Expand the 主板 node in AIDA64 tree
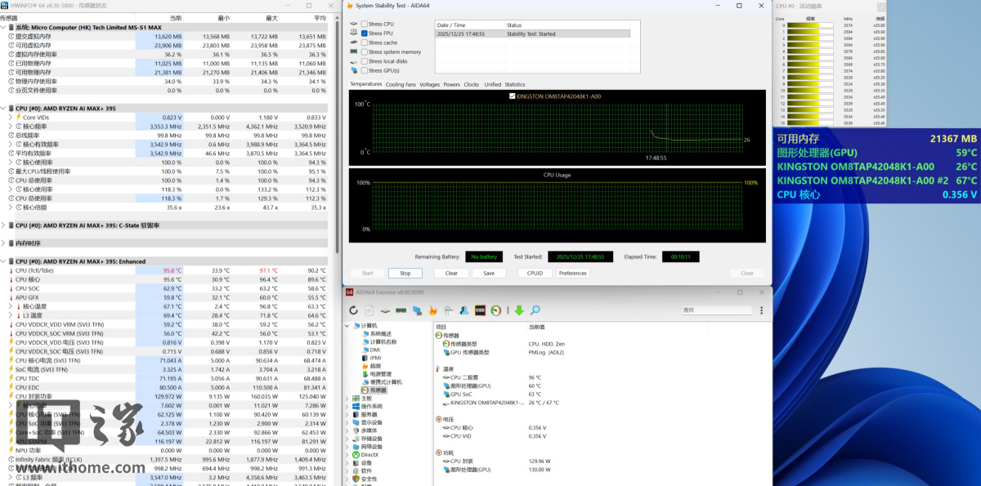The height and width of the screenshot is (486, 981). pyautogui.click(x=347, y=399)
